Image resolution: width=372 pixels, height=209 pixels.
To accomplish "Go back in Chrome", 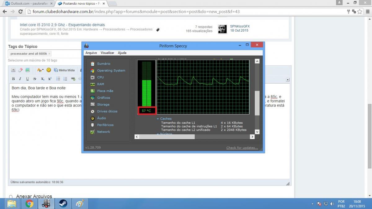I will pyautogui.click(x=5, y=11).
